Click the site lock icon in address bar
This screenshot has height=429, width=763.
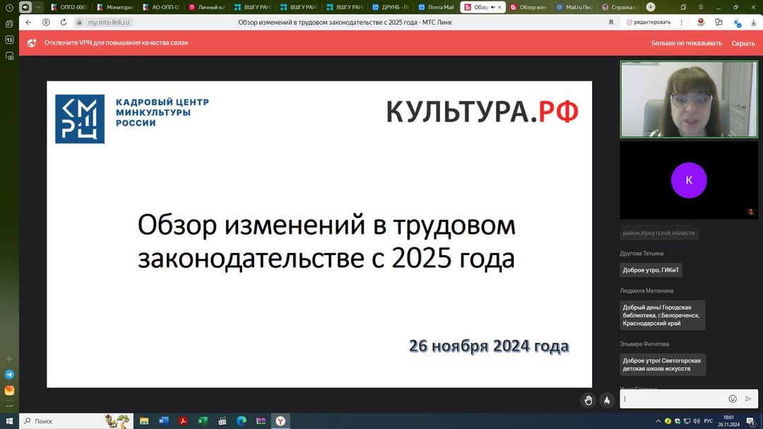[x=79, y=23]
